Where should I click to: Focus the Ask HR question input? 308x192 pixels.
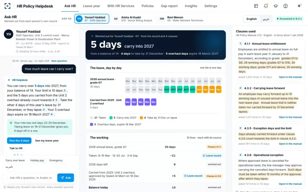[31, 178]
